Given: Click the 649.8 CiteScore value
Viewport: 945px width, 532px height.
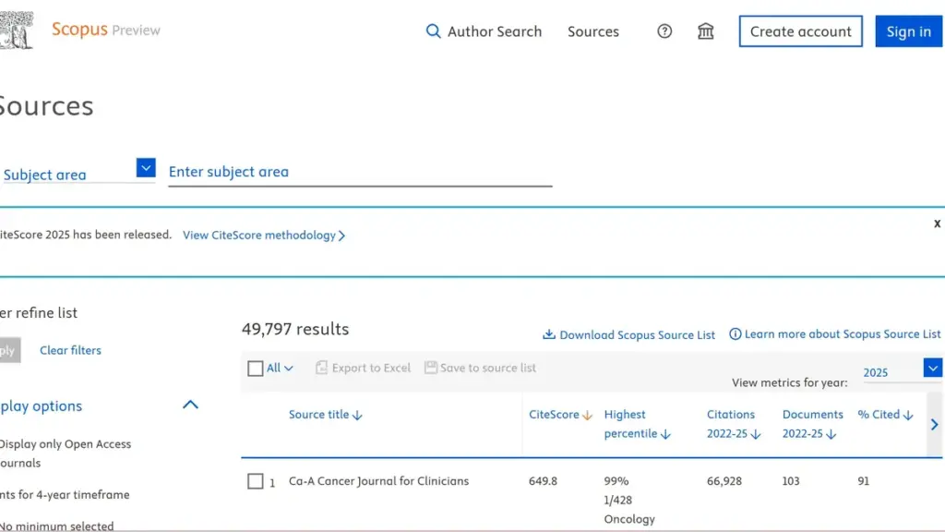Looking at the screenshot, I should click(x=543, y=481).
